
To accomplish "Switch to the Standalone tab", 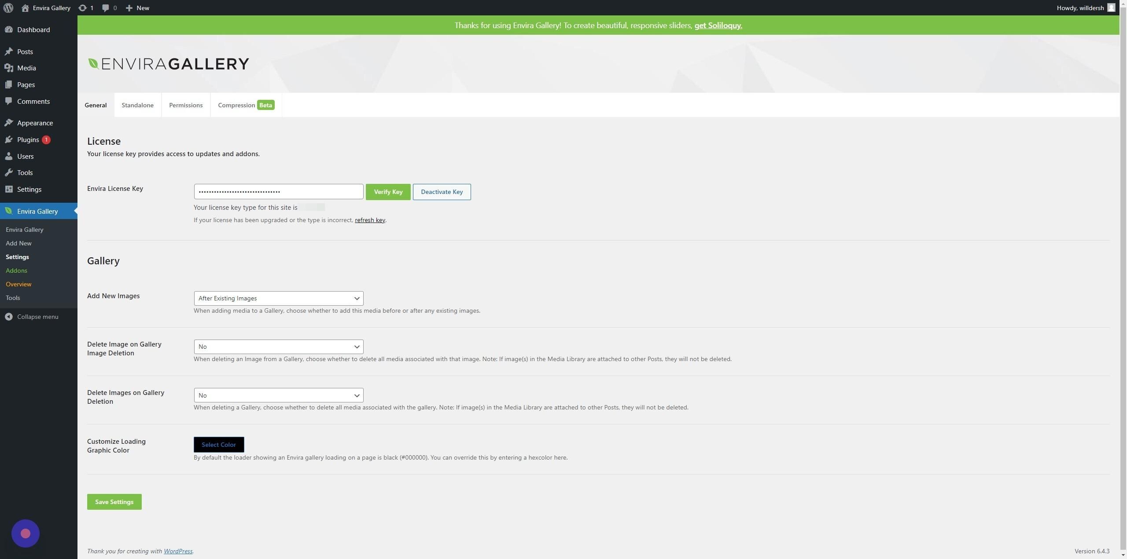I will tap(138, 105).
